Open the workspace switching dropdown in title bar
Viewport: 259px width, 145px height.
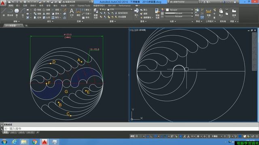point(77,2)
